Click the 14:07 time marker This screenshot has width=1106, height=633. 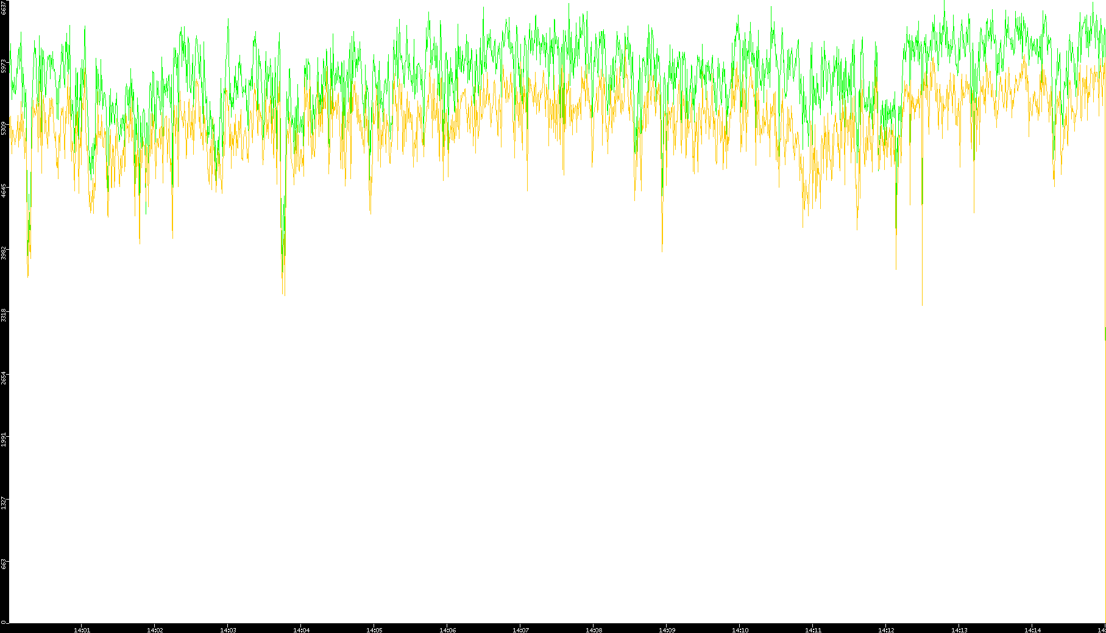pos(520,630)
